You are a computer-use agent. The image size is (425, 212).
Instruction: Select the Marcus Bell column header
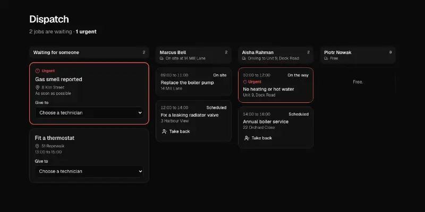click(x=193, y=55)
